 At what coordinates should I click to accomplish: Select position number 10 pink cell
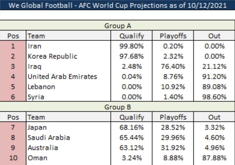tap(13, 158)
